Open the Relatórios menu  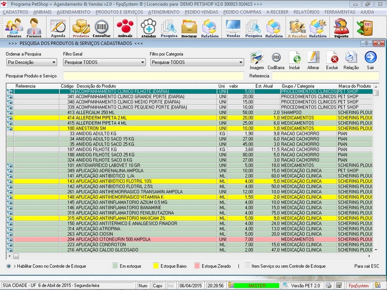coord(306,11)
